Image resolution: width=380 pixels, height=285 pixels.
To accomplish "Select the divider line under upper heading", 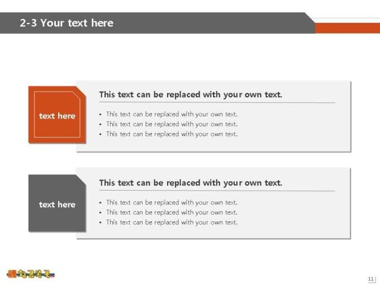I will [x=217, y=102].
